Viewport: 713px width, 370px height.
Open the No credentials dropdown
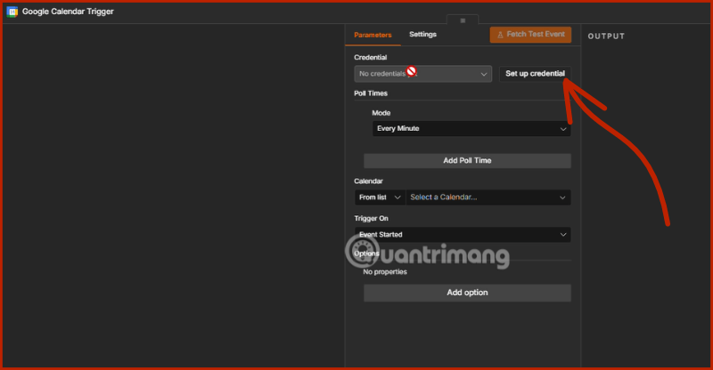(x=422, y=74)
